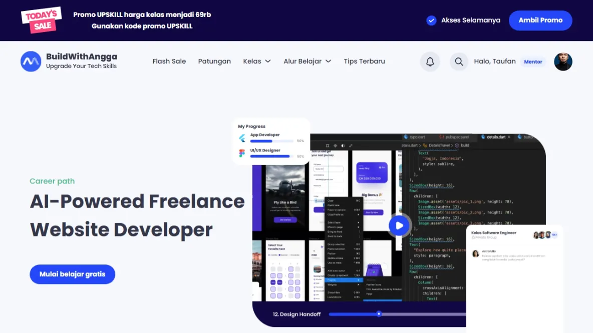The width and height of the screenshot is (593, 333).
Task: Click Mulai belajar gratis
Action: tap(72, 274)
